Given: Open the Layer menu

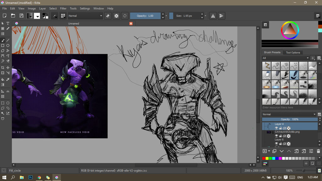Looking at the screenshot, I should point(42,8).
